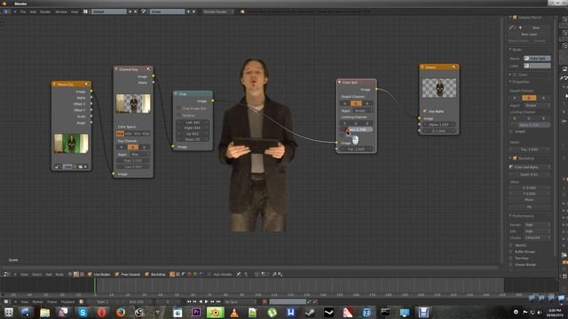568x319 pixels.
Task: Open the File menu
Action: [x=23, y=12]
